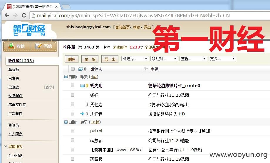
Task: Click the 导出 export button
Action: pyautogui.click(x=110, y=59)
